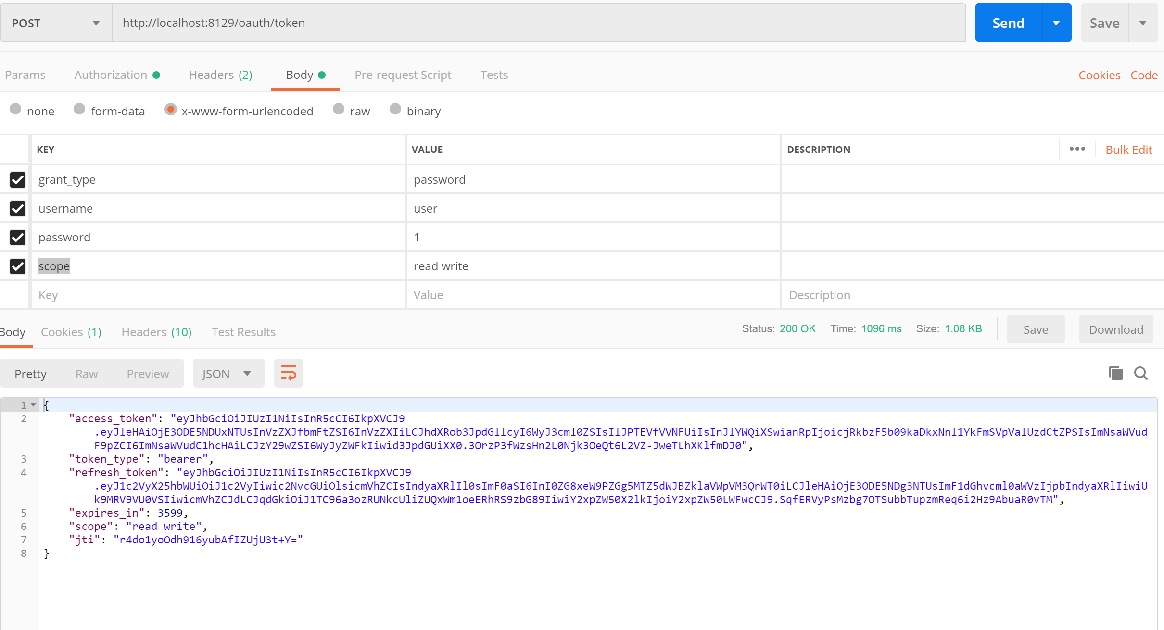Screen dimensions: 1164x630
Task: Switch to response Headers (10) tab
Action: 156,332
